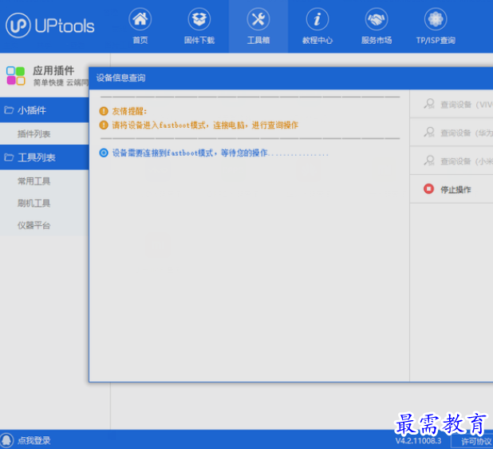Click the 应用插件 heading
The image size is (493, 449).
coord(53,70)
